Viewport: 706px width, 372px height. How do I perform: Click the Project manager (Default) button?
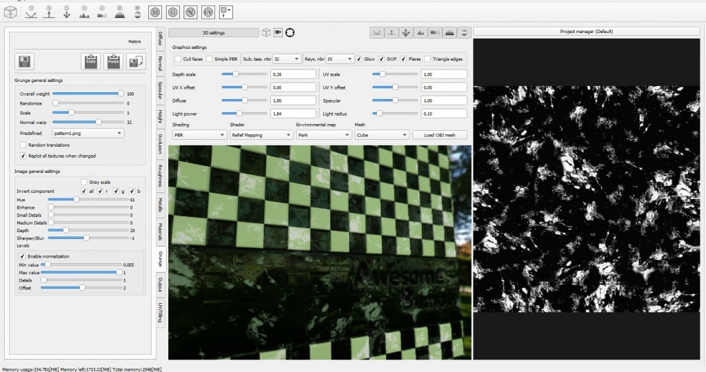point(587,32)
